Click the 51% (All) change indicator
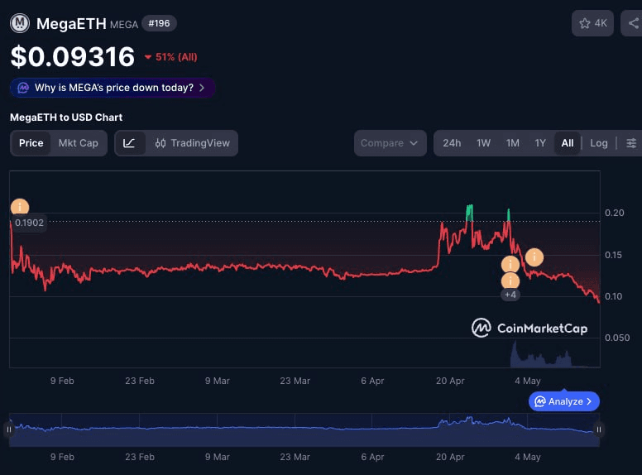Image resolution: width=642 pixels, height=475 pixels. point(171,57)
